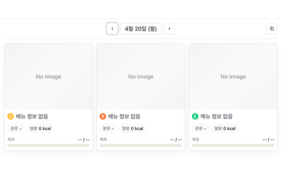Click the red R badge icon

pyautogui.click(x=103, y=116)
